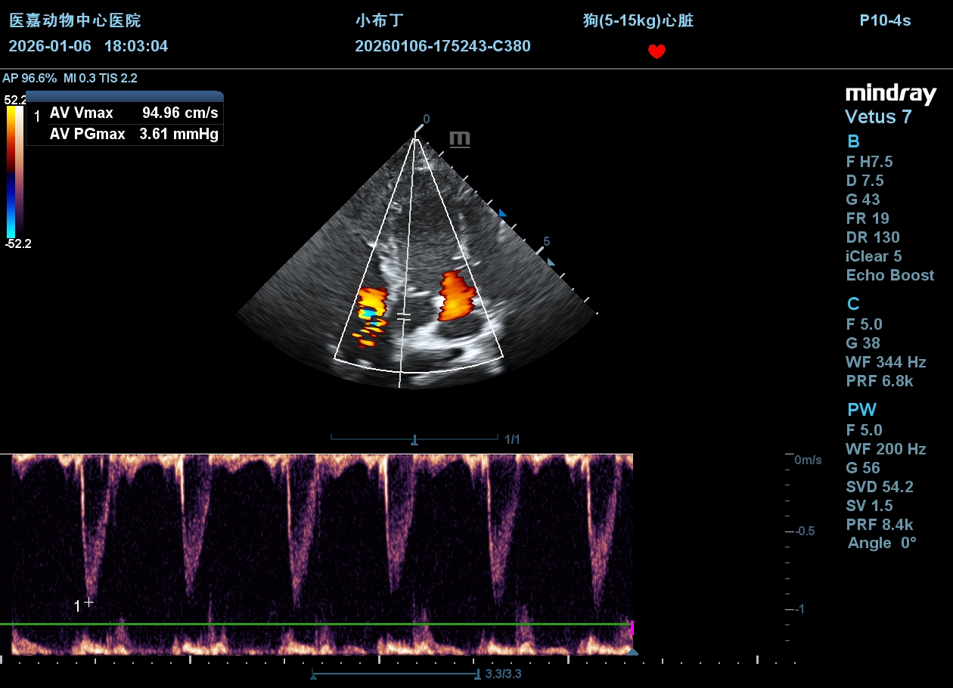Click the Vetus 7 model label

878,117
